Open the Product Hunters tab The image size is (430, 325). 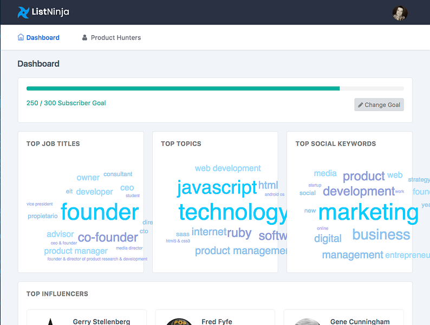pos(112,37)
